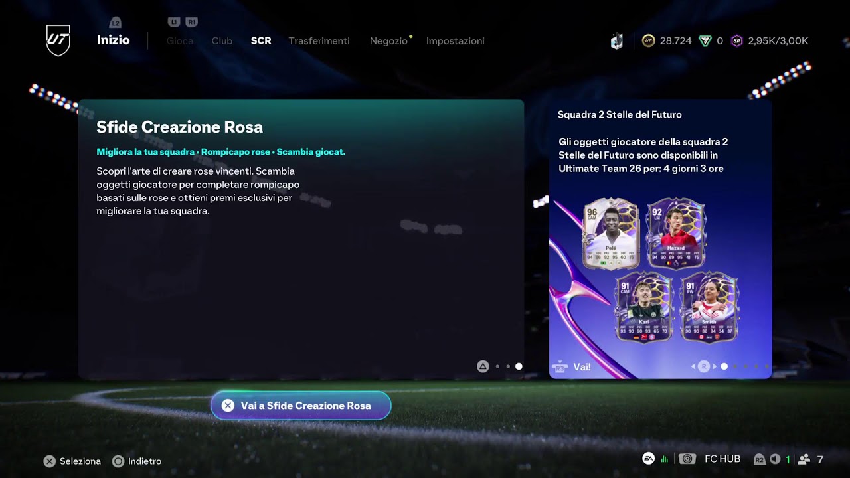This screenshot has height=478, width=850.
Task: Switch to the Club tab
Action: coord(222,40)
